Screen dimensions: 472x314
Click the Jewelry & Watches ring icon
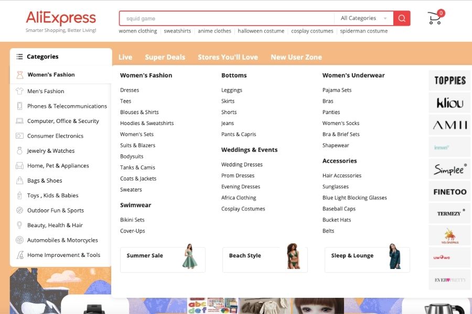19,151
